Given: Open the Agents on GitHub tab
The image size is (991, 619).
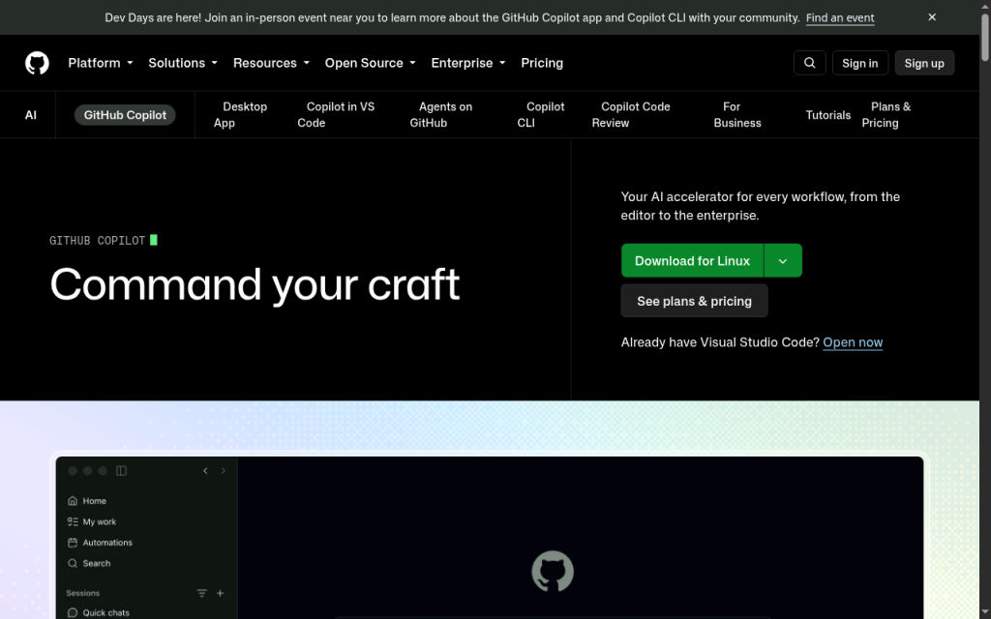Looking at the screenshot, I should [440, 115].
